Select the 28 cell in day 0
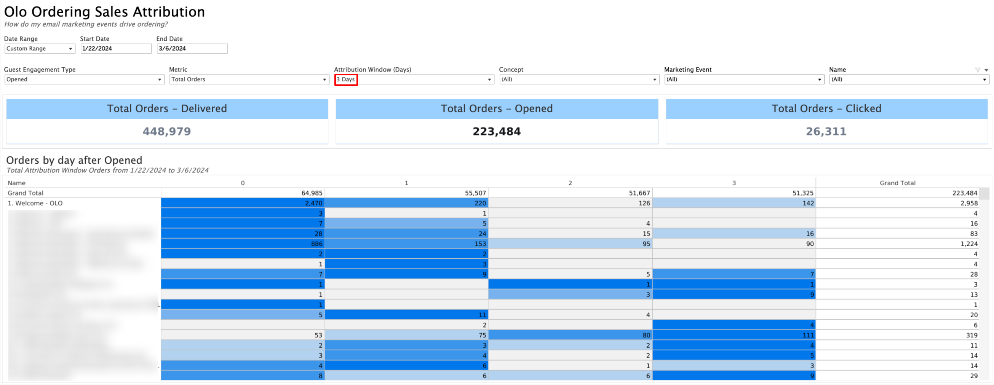This screenshot has height=385, width=994. (243, 234)
